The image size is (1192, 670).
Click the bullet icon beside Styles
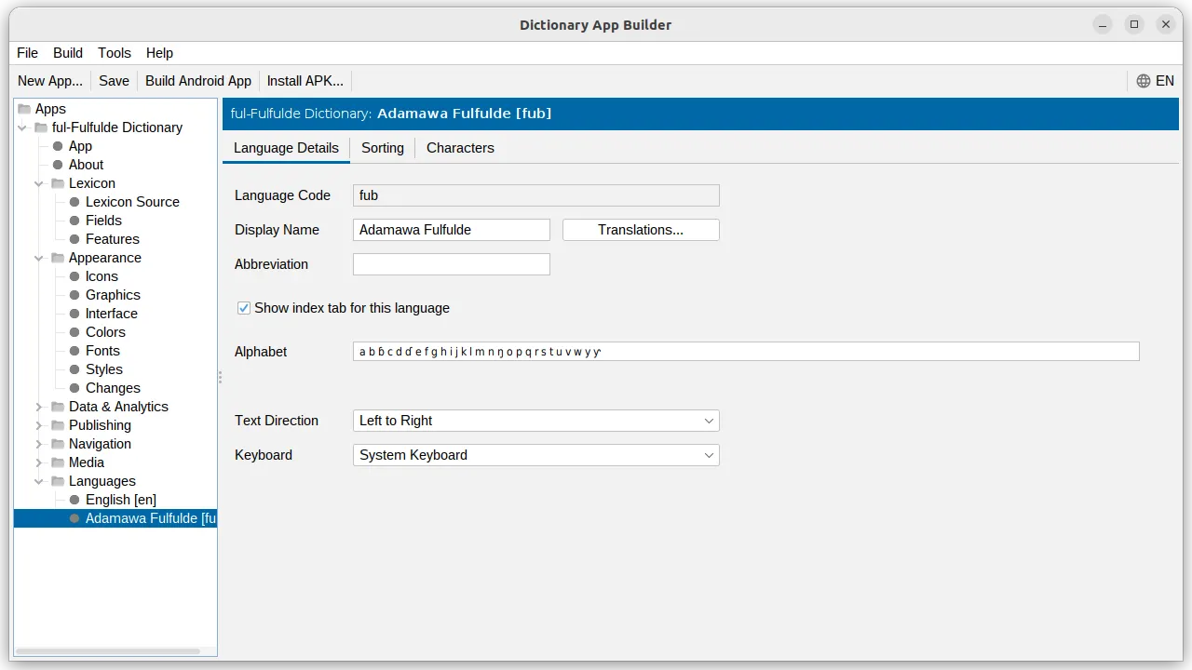74,369
